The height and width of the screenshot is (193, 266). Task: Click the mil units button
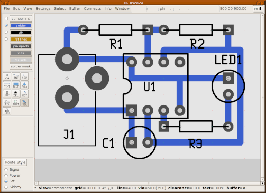click(x=258, y=9)
